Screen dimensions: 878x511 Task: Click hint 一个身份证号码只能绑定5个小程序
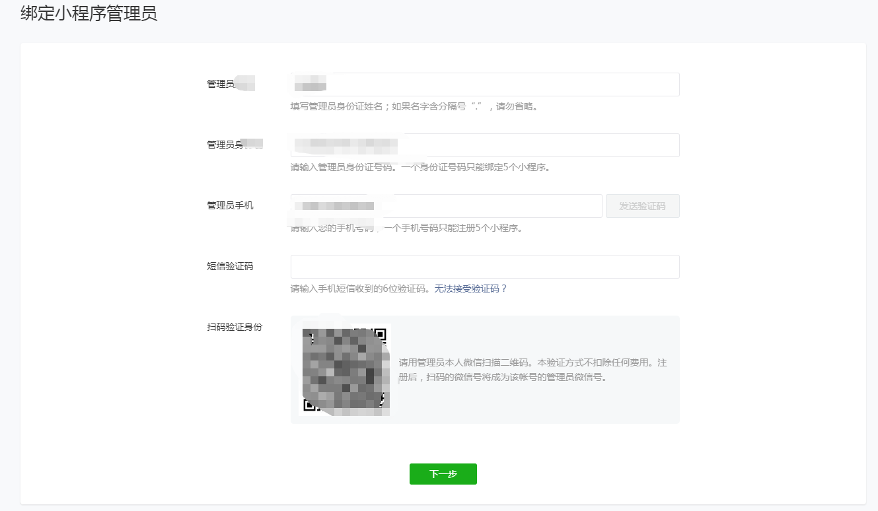(x=476, y=167)
